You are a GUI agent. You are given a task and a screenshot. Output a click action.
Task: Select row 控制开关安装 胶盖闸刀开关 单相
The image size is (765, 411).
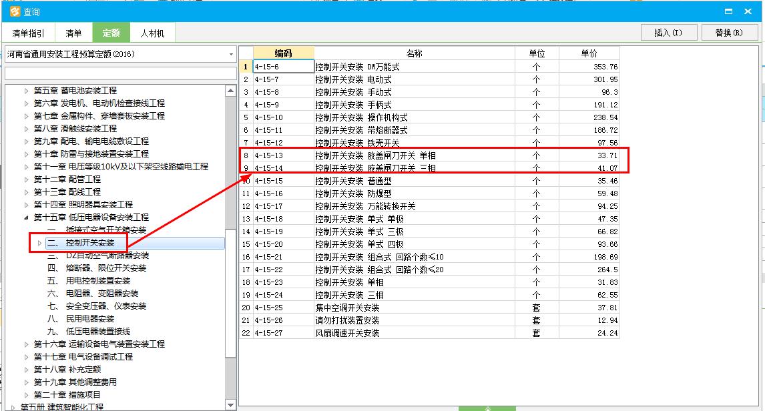pyautogui.click(x=429, y=155)
